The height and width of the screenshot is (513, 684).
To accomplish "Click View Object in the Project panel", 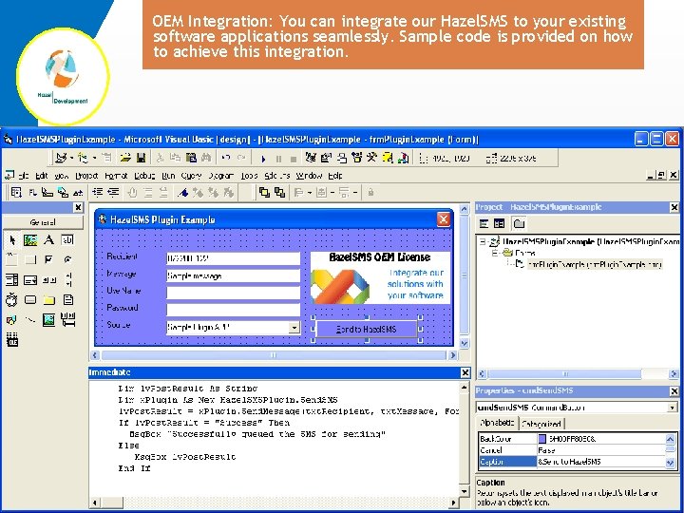I will coord(499,224).
